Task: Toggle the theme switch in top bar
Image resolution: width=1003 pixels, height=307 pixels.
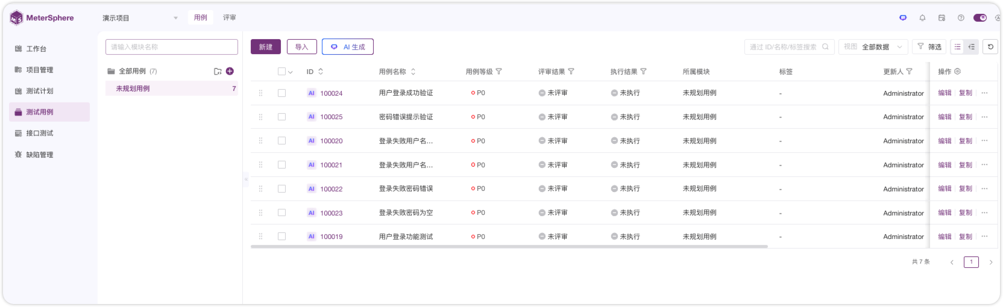Action: (x=980, y=18)
